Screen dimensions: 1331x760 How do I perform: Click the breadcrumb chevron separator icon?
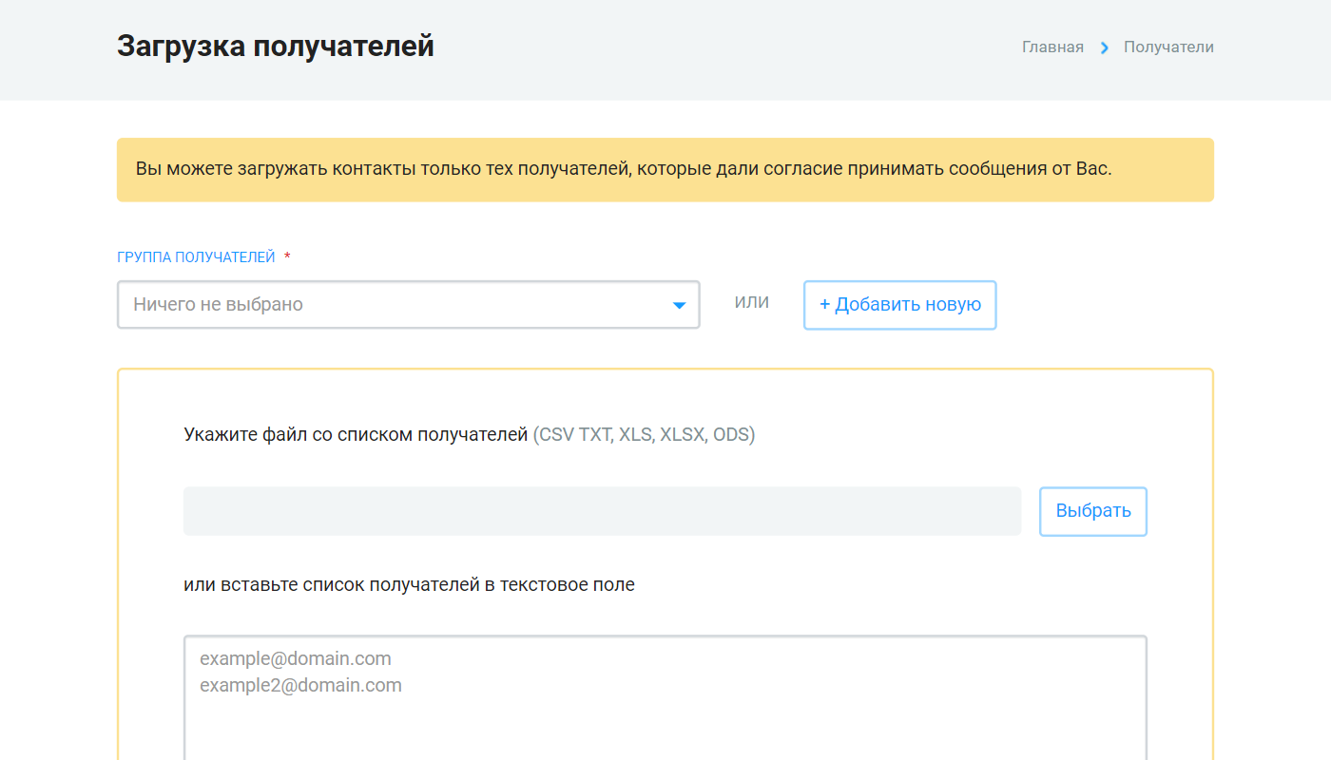[x=1105, y=47]
